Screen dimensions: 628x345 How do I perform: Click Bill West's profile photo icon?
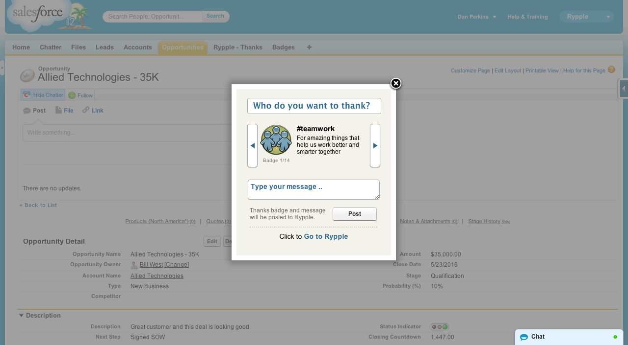pyautogui.click(x=134, y=265)
